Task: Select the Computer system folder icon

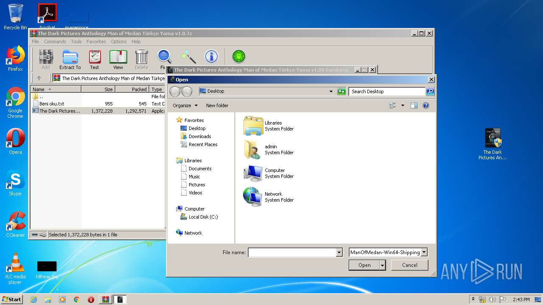Action: pos(253,173)
